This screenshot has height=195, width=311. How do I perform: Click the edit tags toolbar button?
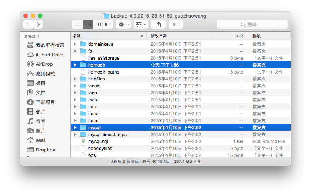tap(176, 25)
